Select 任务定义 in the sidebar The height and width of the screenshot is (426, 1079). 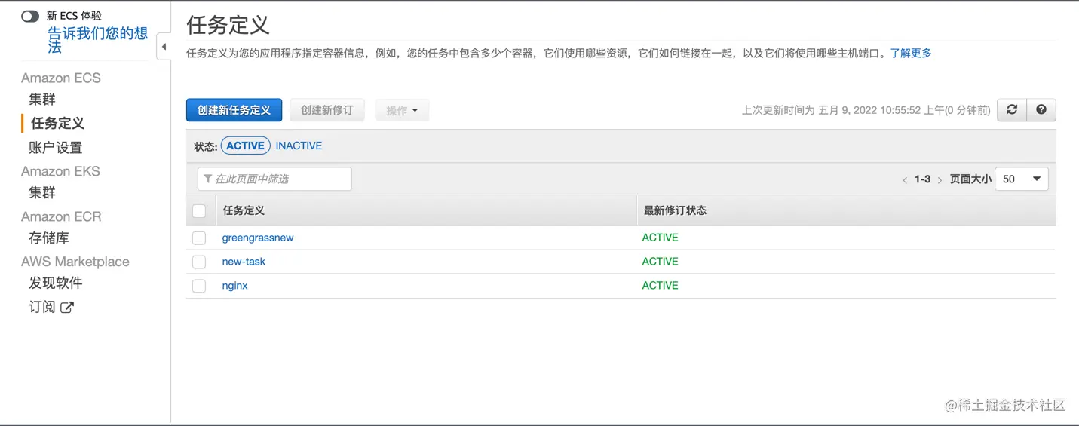pos(57,123)
